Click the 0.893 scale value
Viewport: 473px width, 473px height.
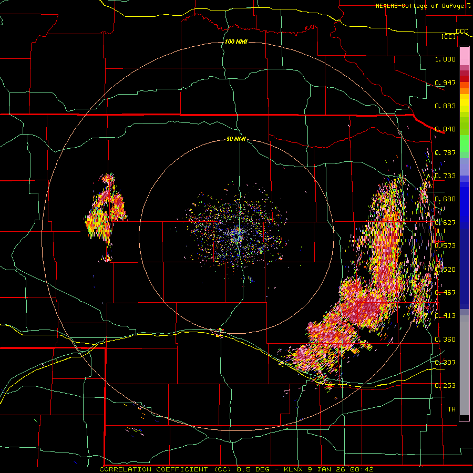pos(445,106)
